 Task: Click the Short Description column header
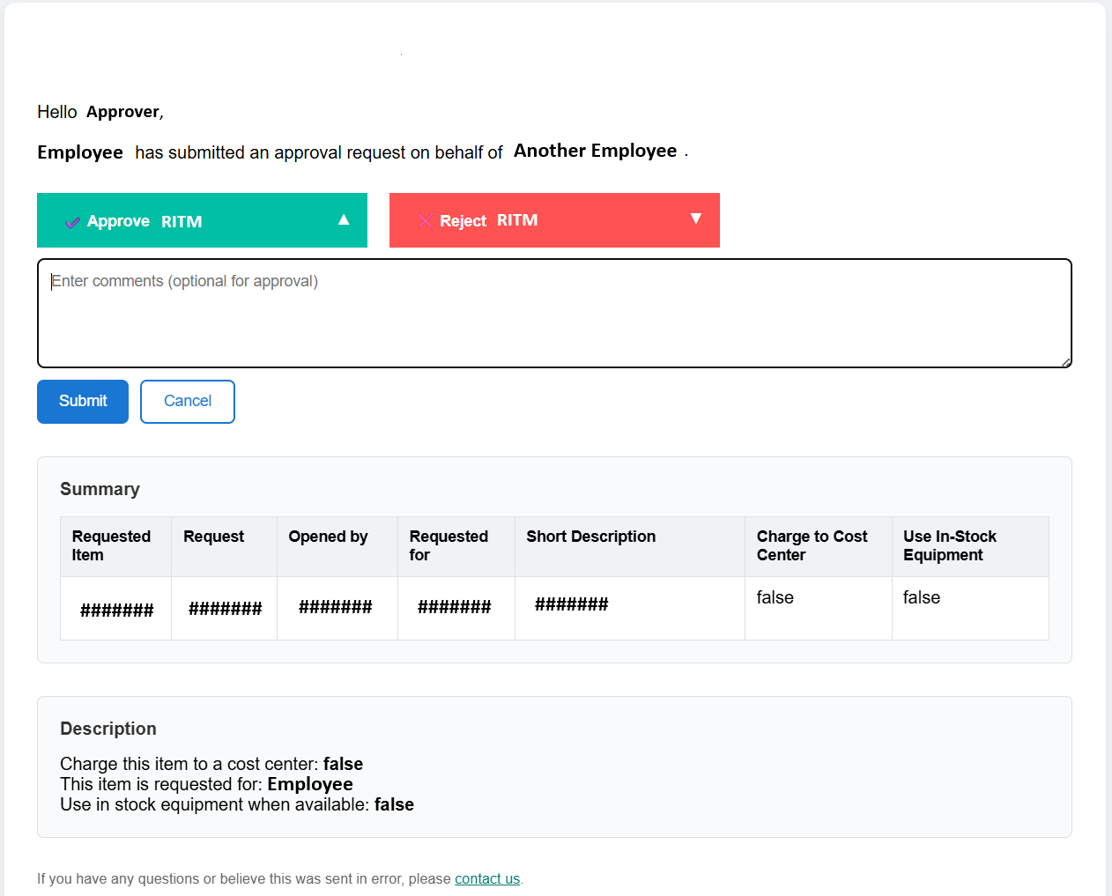[590, 537]
